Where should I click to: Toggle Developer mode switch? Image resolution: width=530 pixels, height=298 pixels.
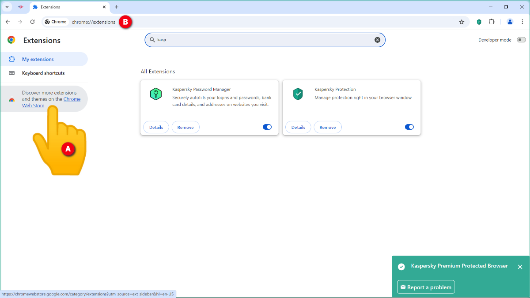[522, 40]
